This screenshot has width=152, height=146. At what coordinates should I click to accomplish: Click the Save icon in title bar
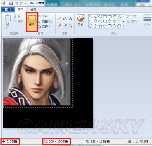pos(11,3)
